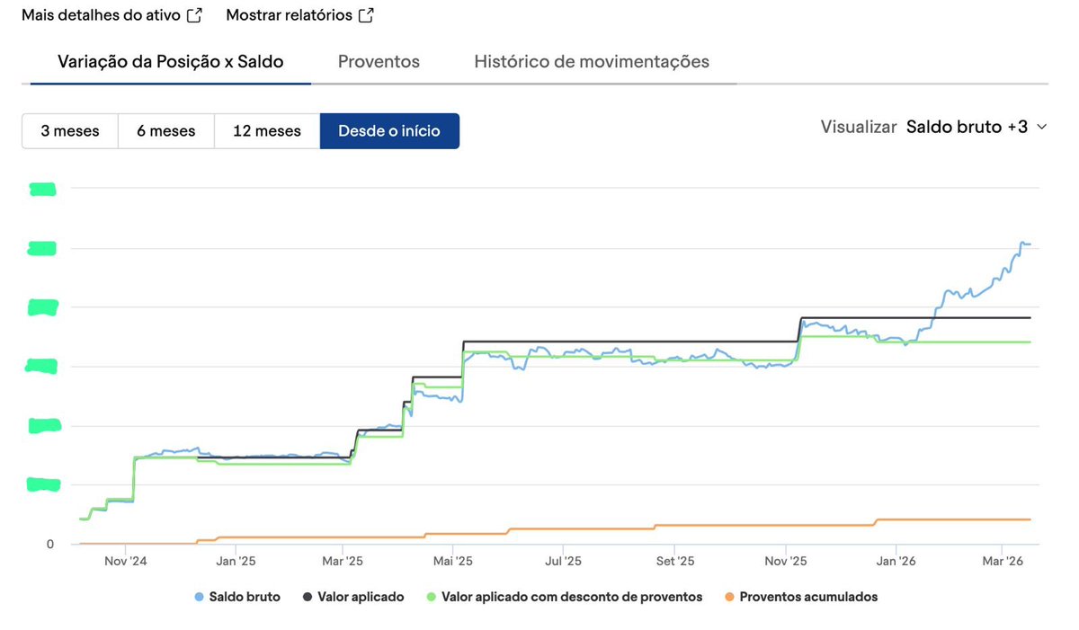1079x630 pixels.
Task: Select the 3 meses period
Action: pos(70,131)
